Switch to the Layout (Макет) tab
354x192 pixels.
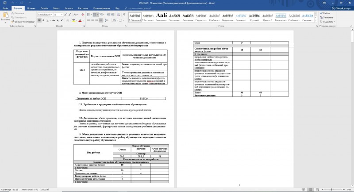(56, 8)
